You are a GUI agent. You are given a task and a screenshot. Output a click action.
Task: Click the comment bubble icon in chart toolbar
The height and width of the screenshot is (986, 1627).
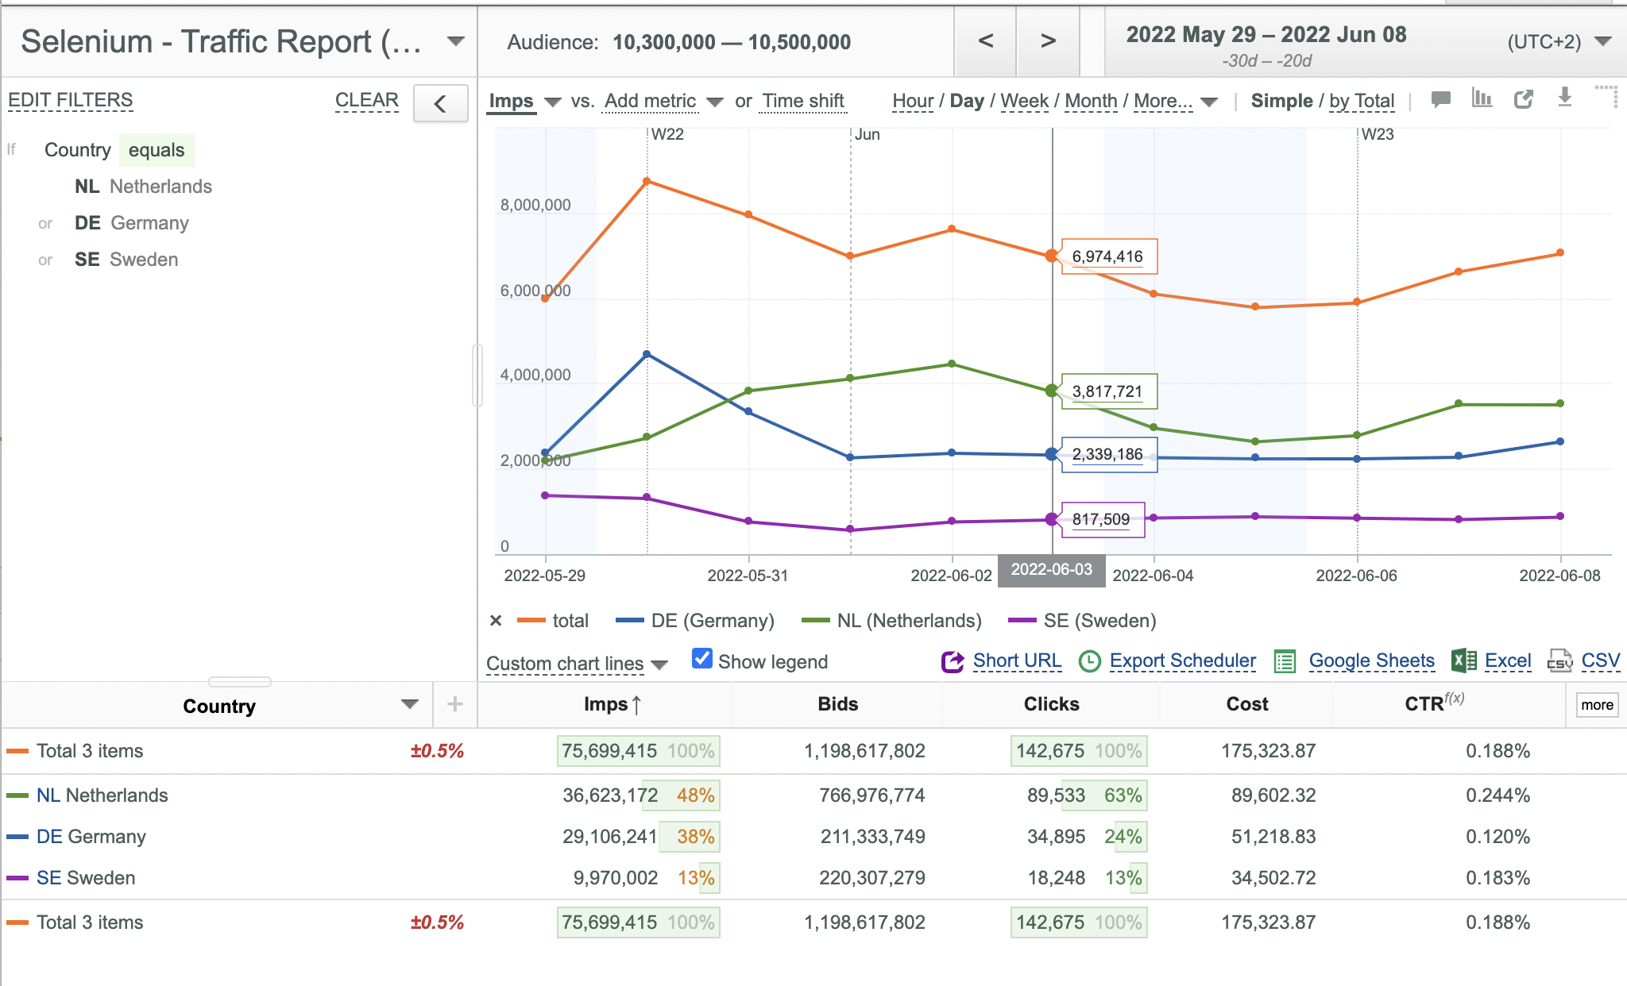pyautogui.click(x=1440, y=99)
